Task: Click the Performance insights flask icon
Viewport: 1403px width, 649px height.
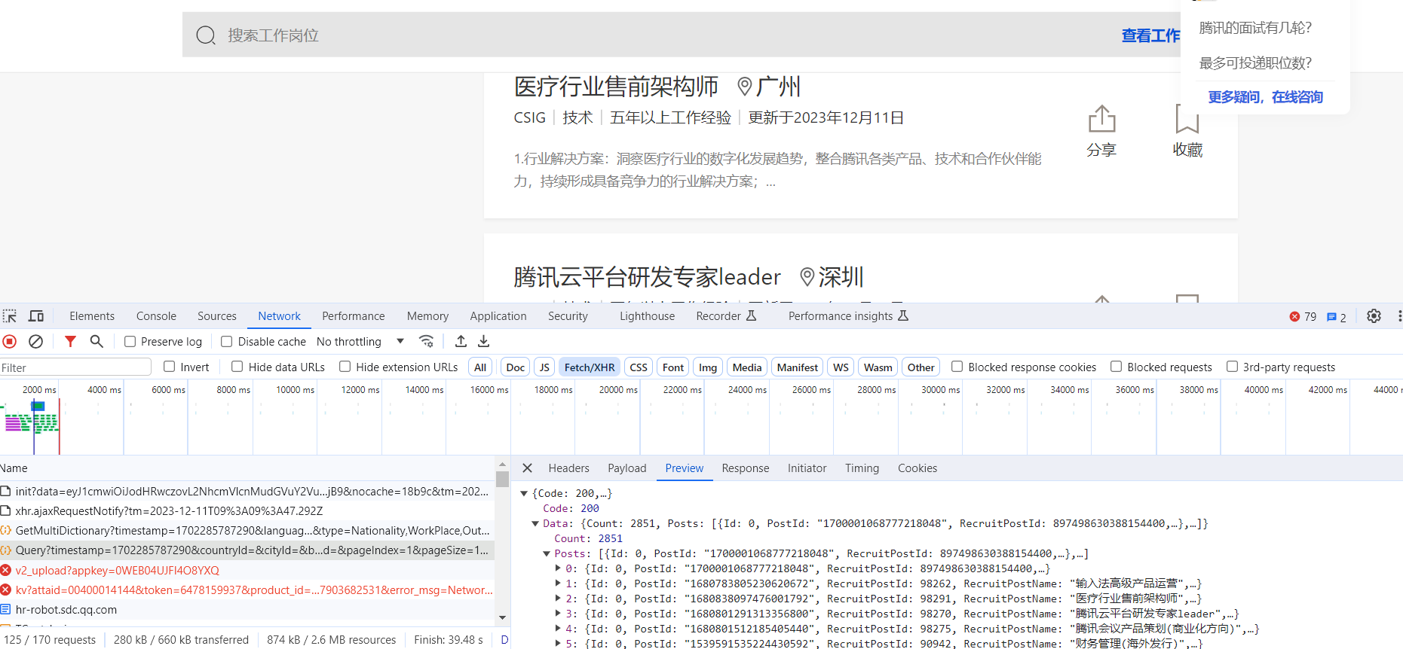Action: click(x=903, y=316)
